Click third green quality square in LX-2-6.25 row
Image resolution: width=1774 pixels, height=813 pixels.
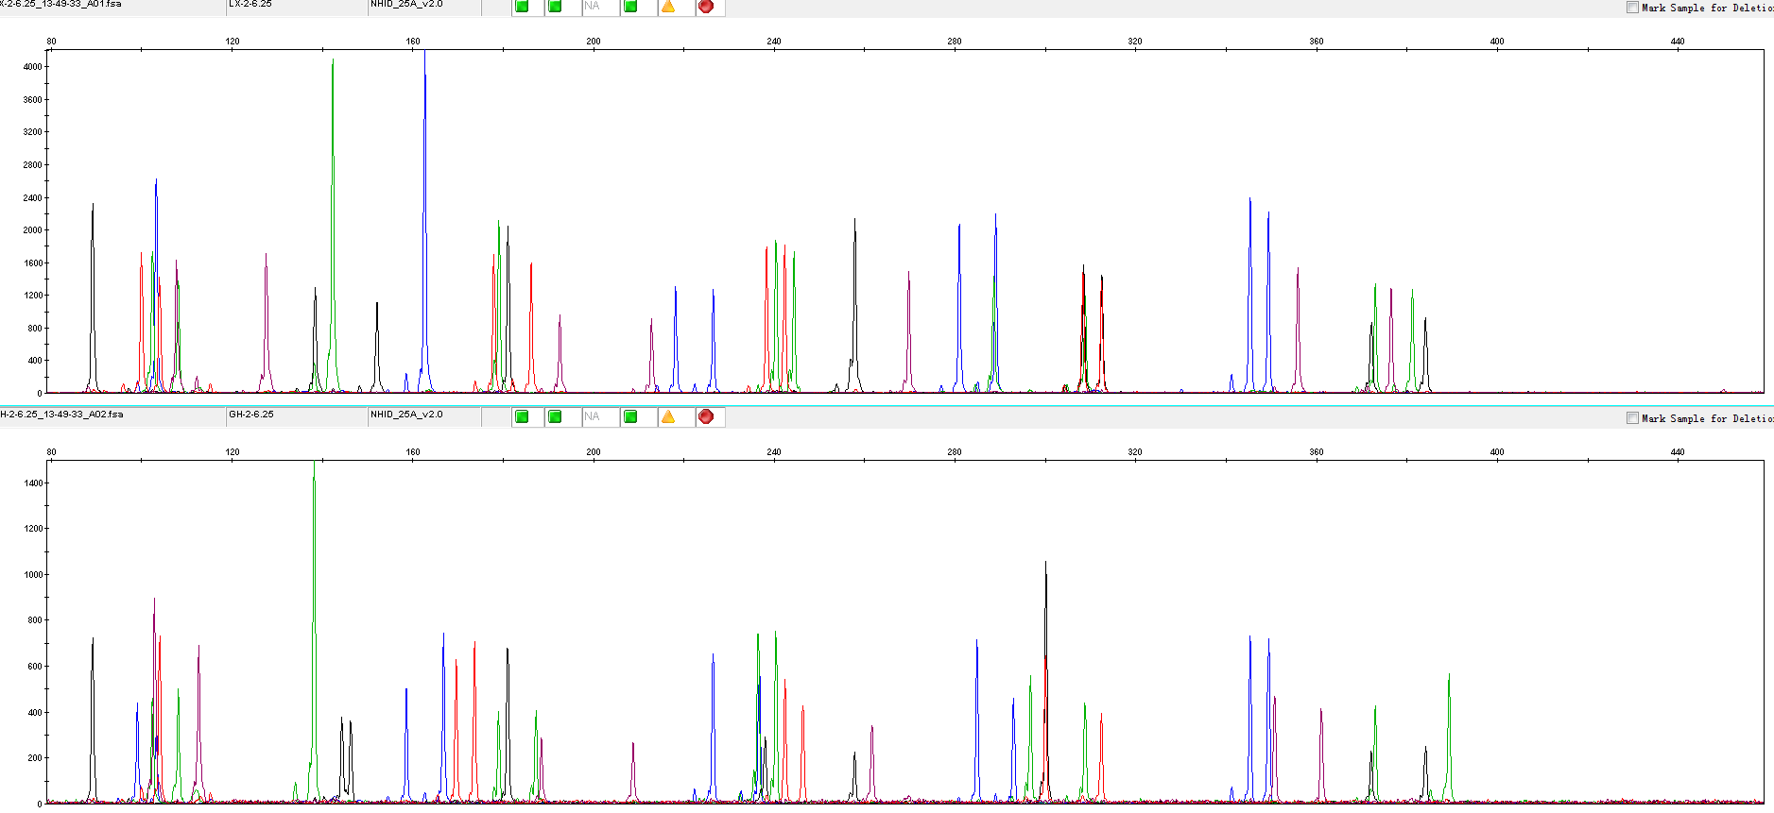click(x=630, y=7)
